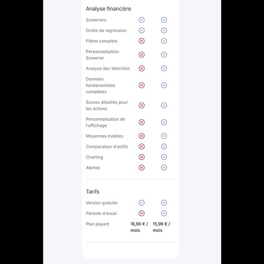The width and height of the screenshot is (264, 264).
Task: Click the checkmark for Données fondamentales complètes
Action: click(x=164, y=85)
